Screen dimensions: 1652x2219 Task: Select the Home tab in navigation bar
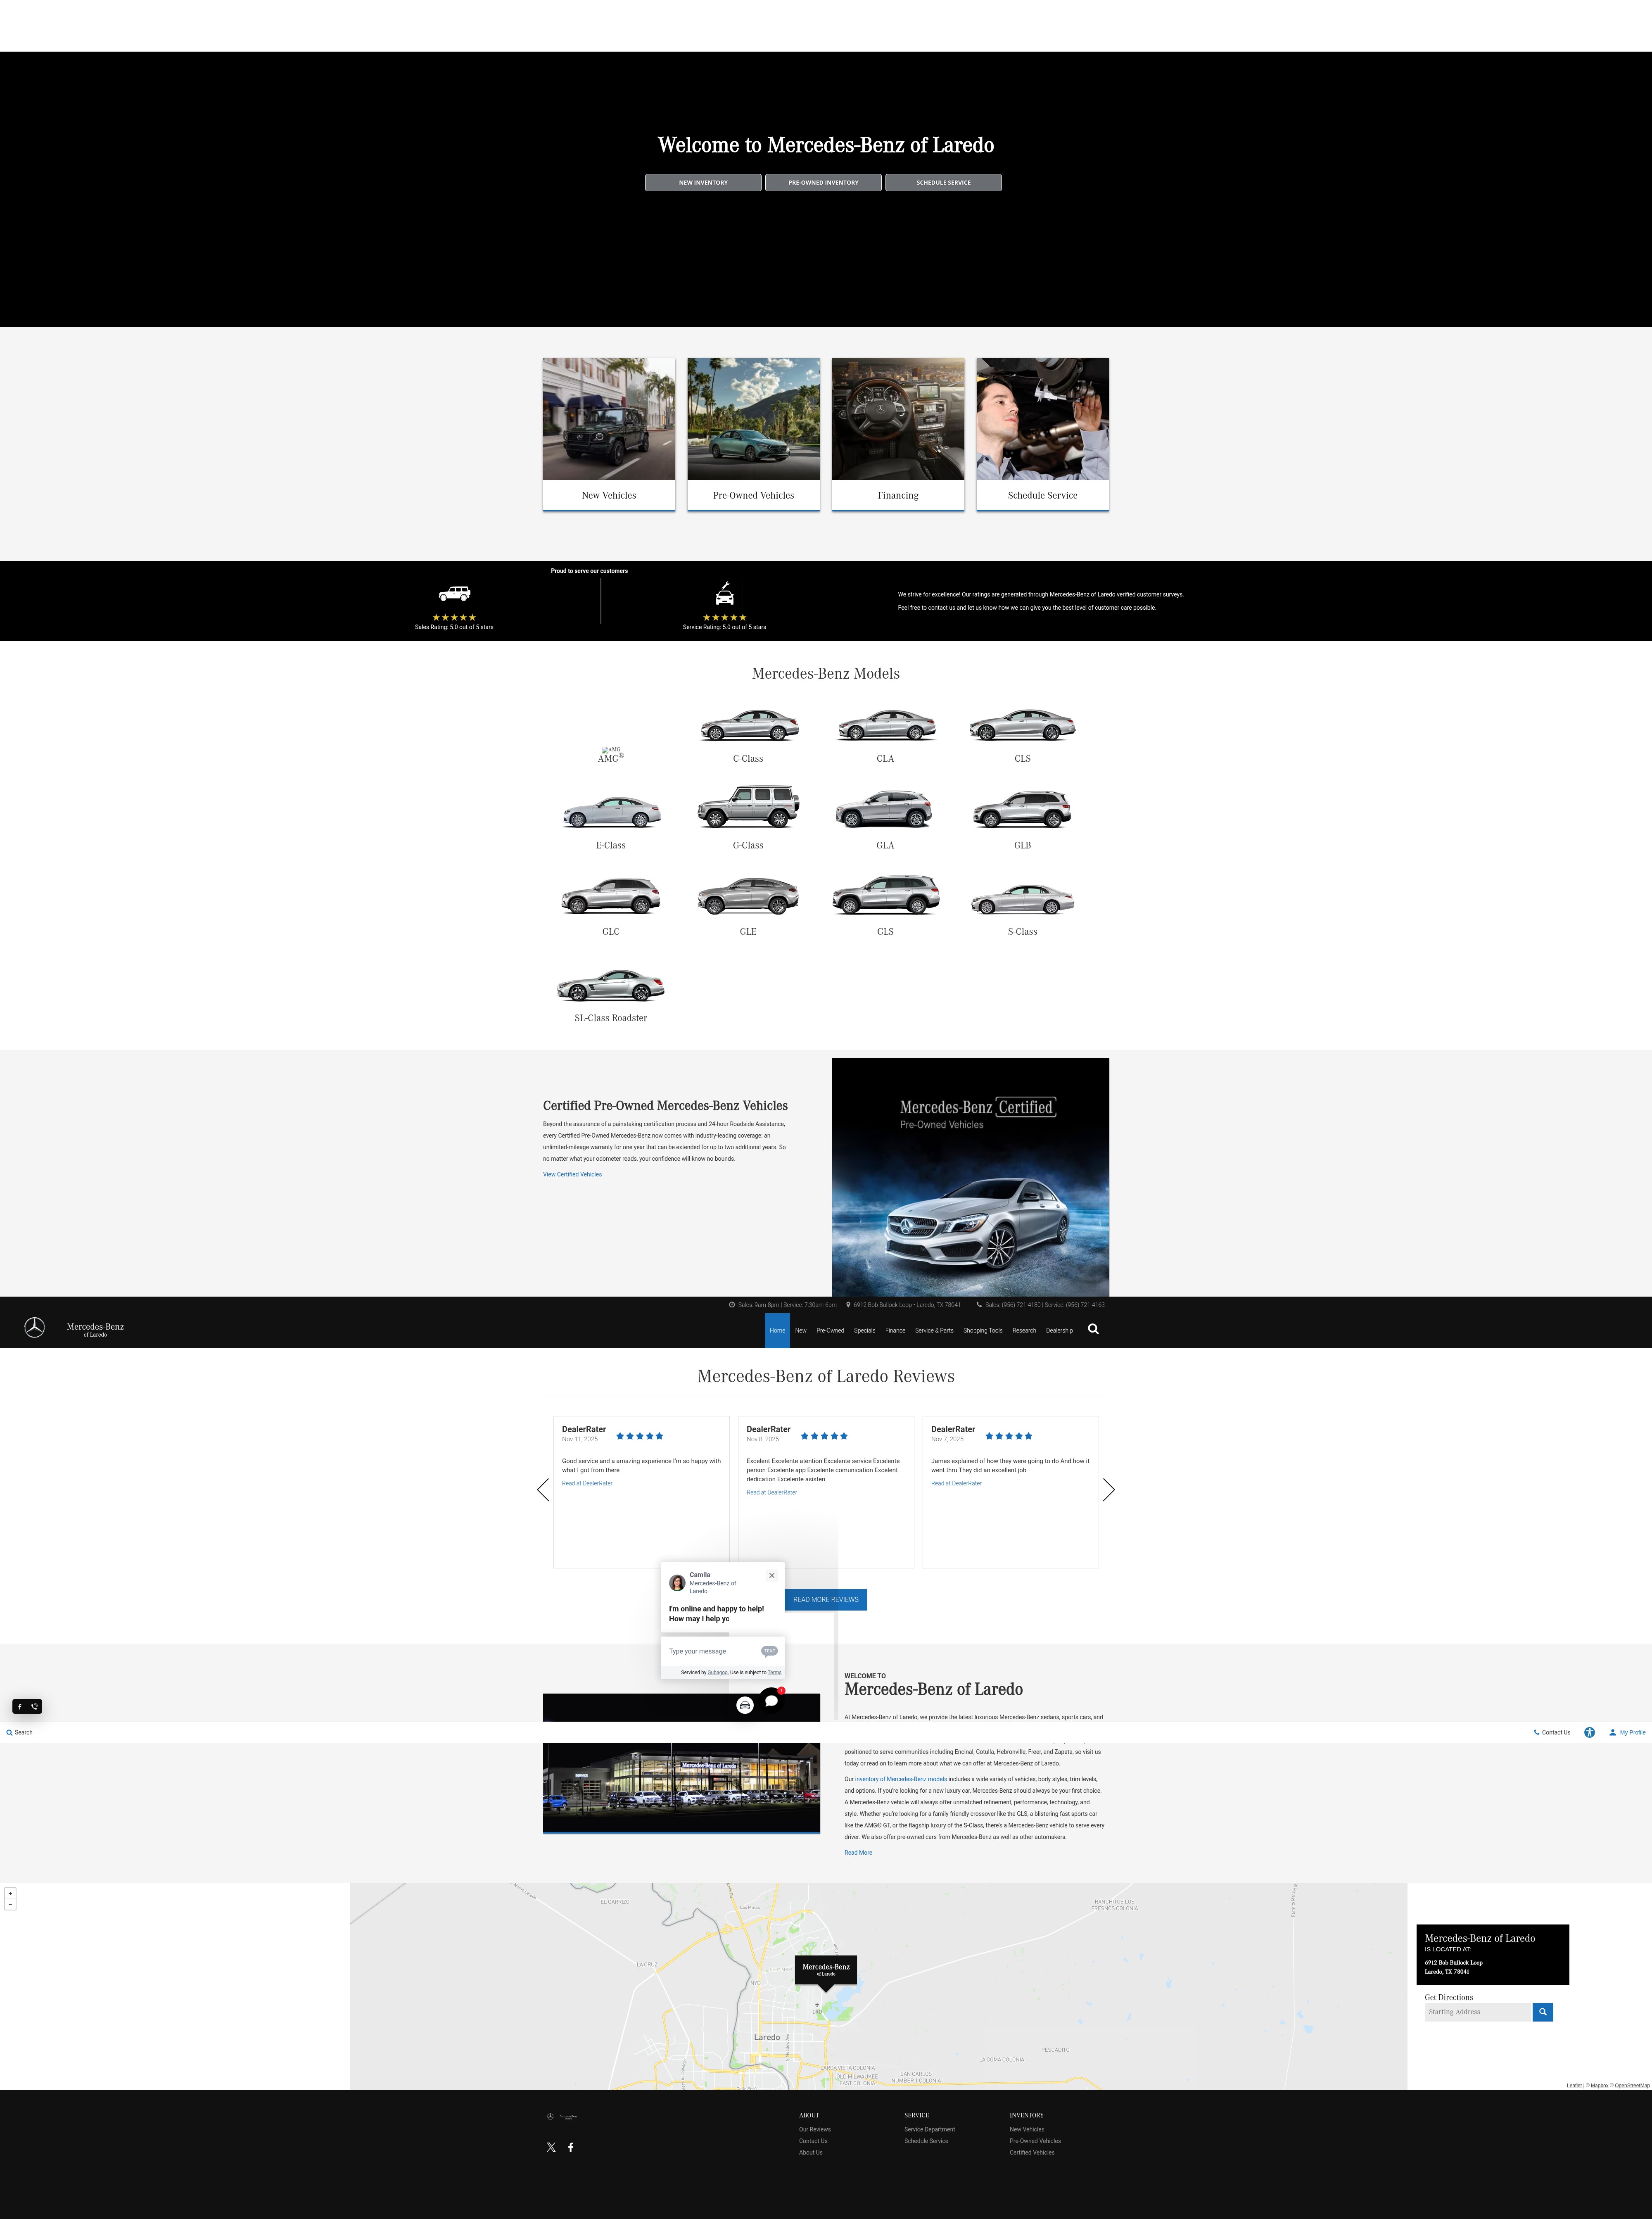(777, 1330)
